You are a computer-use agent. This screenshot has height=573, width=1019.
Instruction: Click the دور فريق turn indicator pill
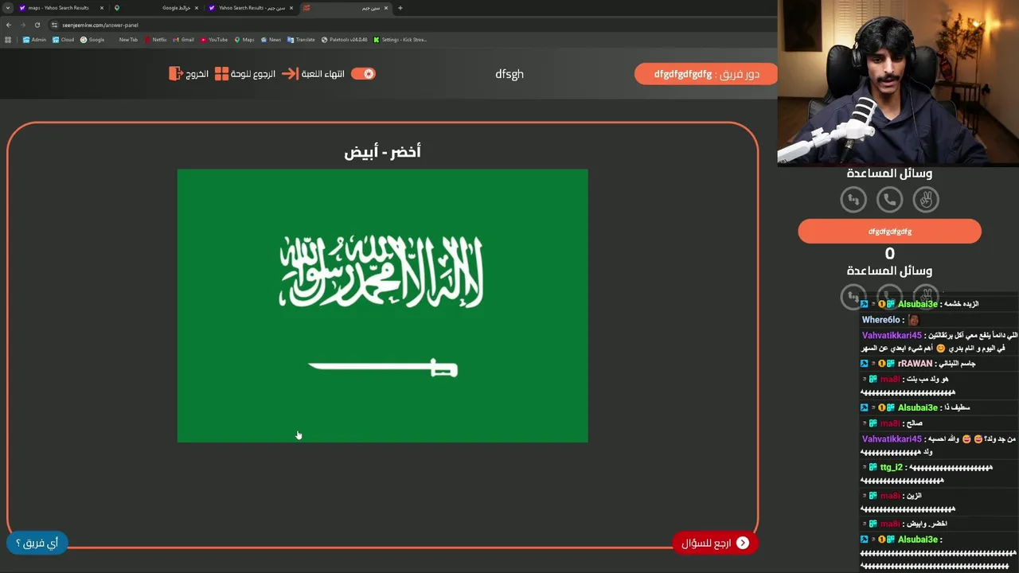tap(706, 74)
